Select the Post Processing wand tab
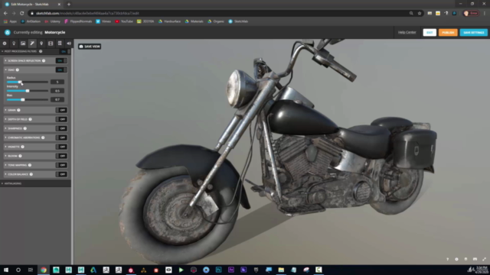490x275 pixels. 32,44
